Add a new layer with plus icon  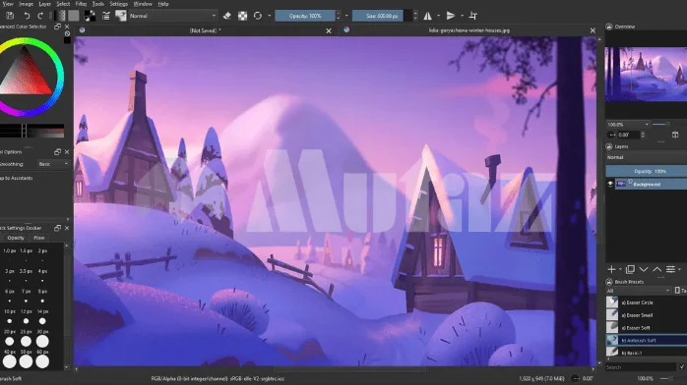click(611, 269)
